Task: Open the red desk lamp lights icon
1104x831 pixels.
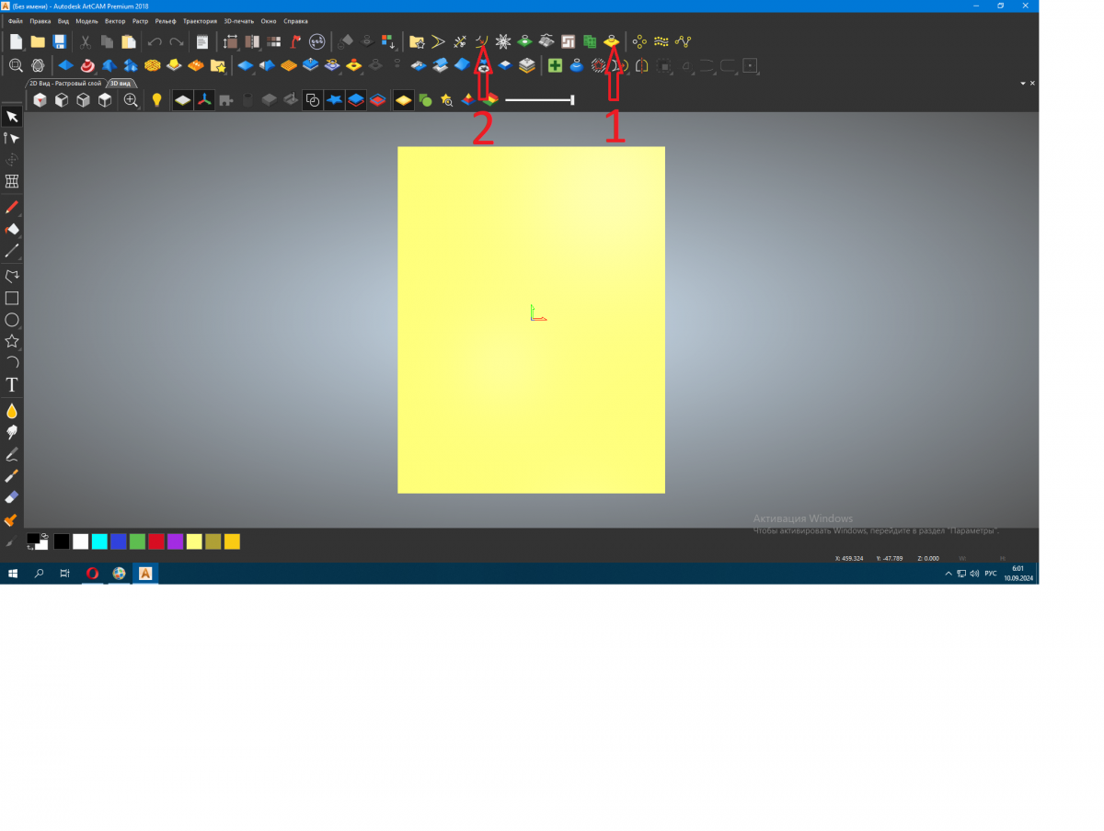Action: tap(295, 41)
